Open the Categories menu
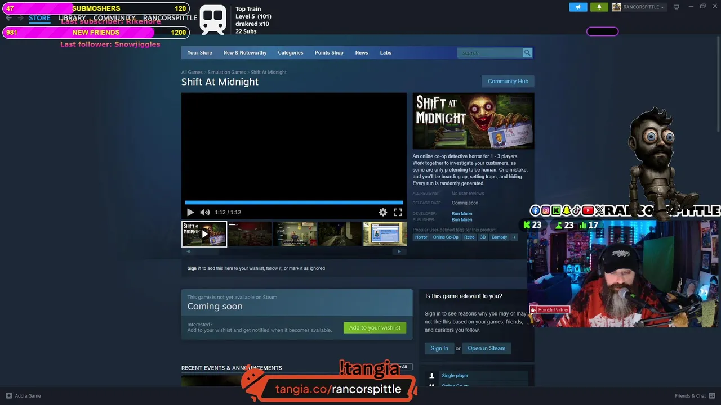Image resolution: width=721 pixels, height=405 pixels. pos(291,53)
